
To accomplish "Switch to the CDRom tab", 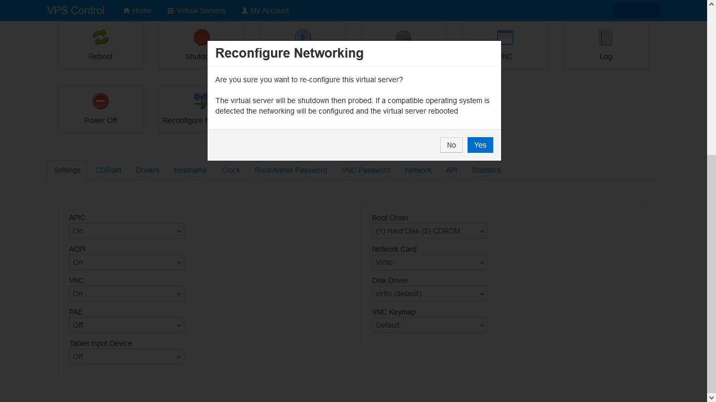I will (109, 170).
